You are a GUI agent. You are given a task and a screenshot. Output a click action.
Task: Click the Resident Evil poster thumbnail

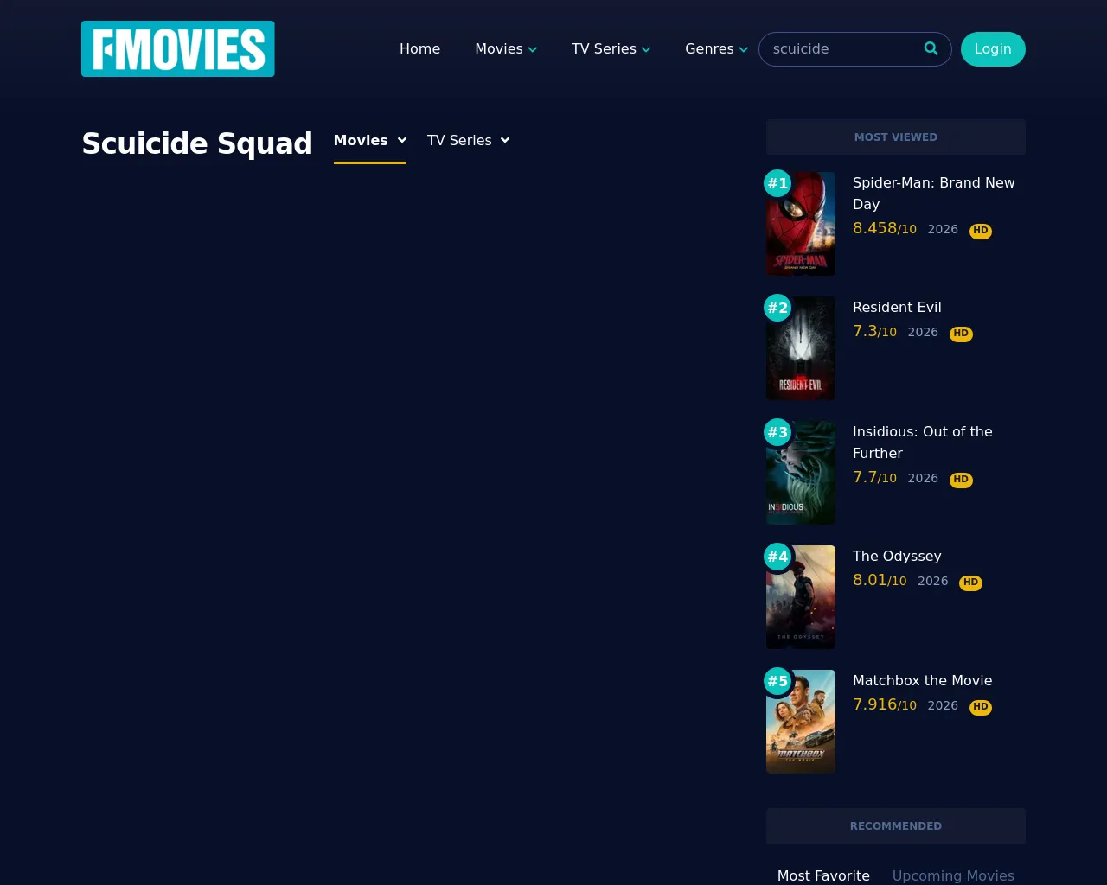pyautogui.click(x=801, y=348)
